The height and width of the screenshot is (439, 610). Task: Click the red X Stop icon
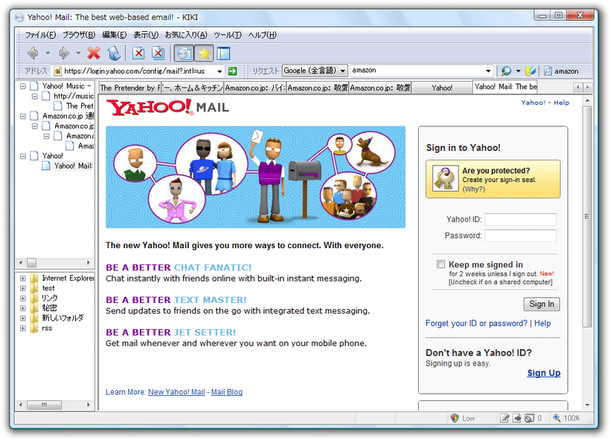click(x=94, y=53)
